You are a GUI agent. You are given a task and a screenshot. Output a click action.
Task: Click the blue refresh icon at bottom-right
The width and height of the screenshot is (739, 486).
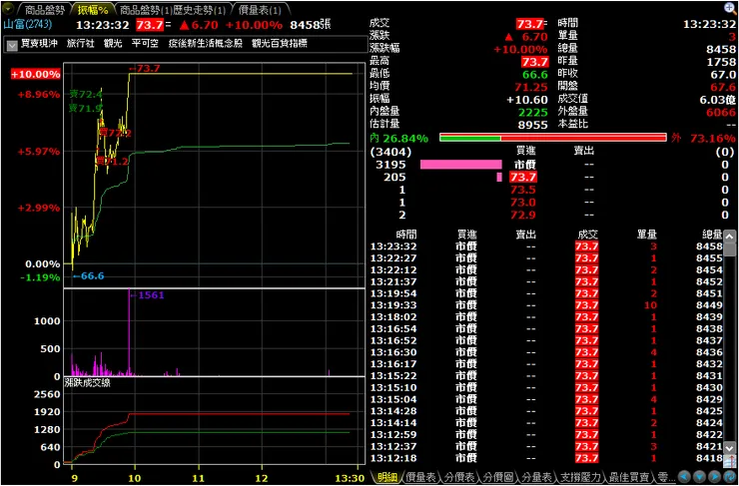pyautogui.click(x=730, y=476)
